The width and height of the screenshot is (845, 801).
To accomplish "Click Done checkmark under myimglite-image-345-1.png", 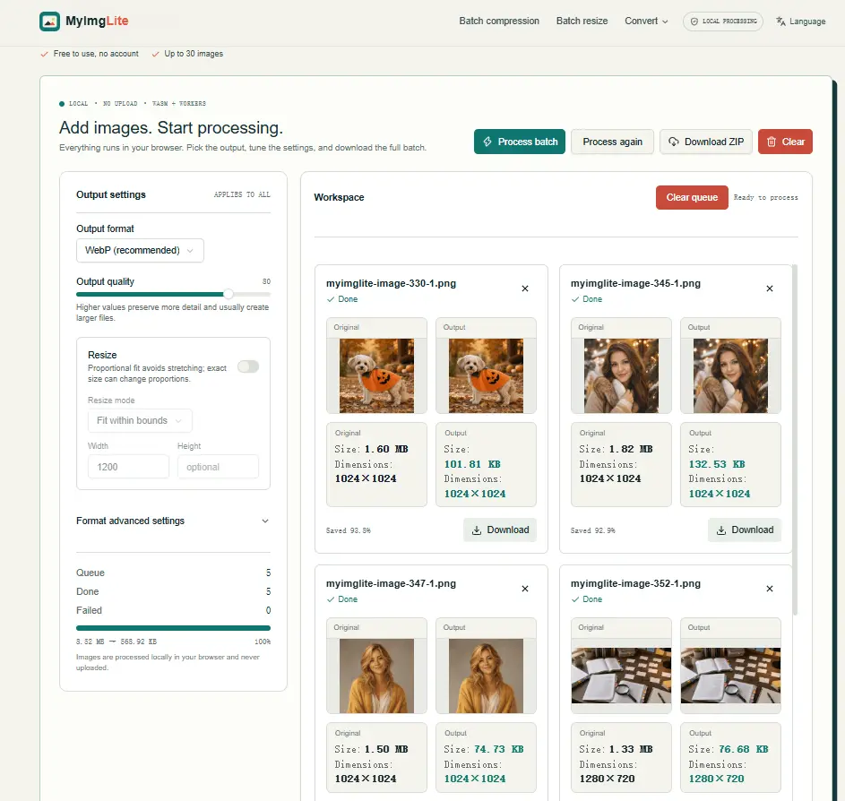I will (575, 299).
